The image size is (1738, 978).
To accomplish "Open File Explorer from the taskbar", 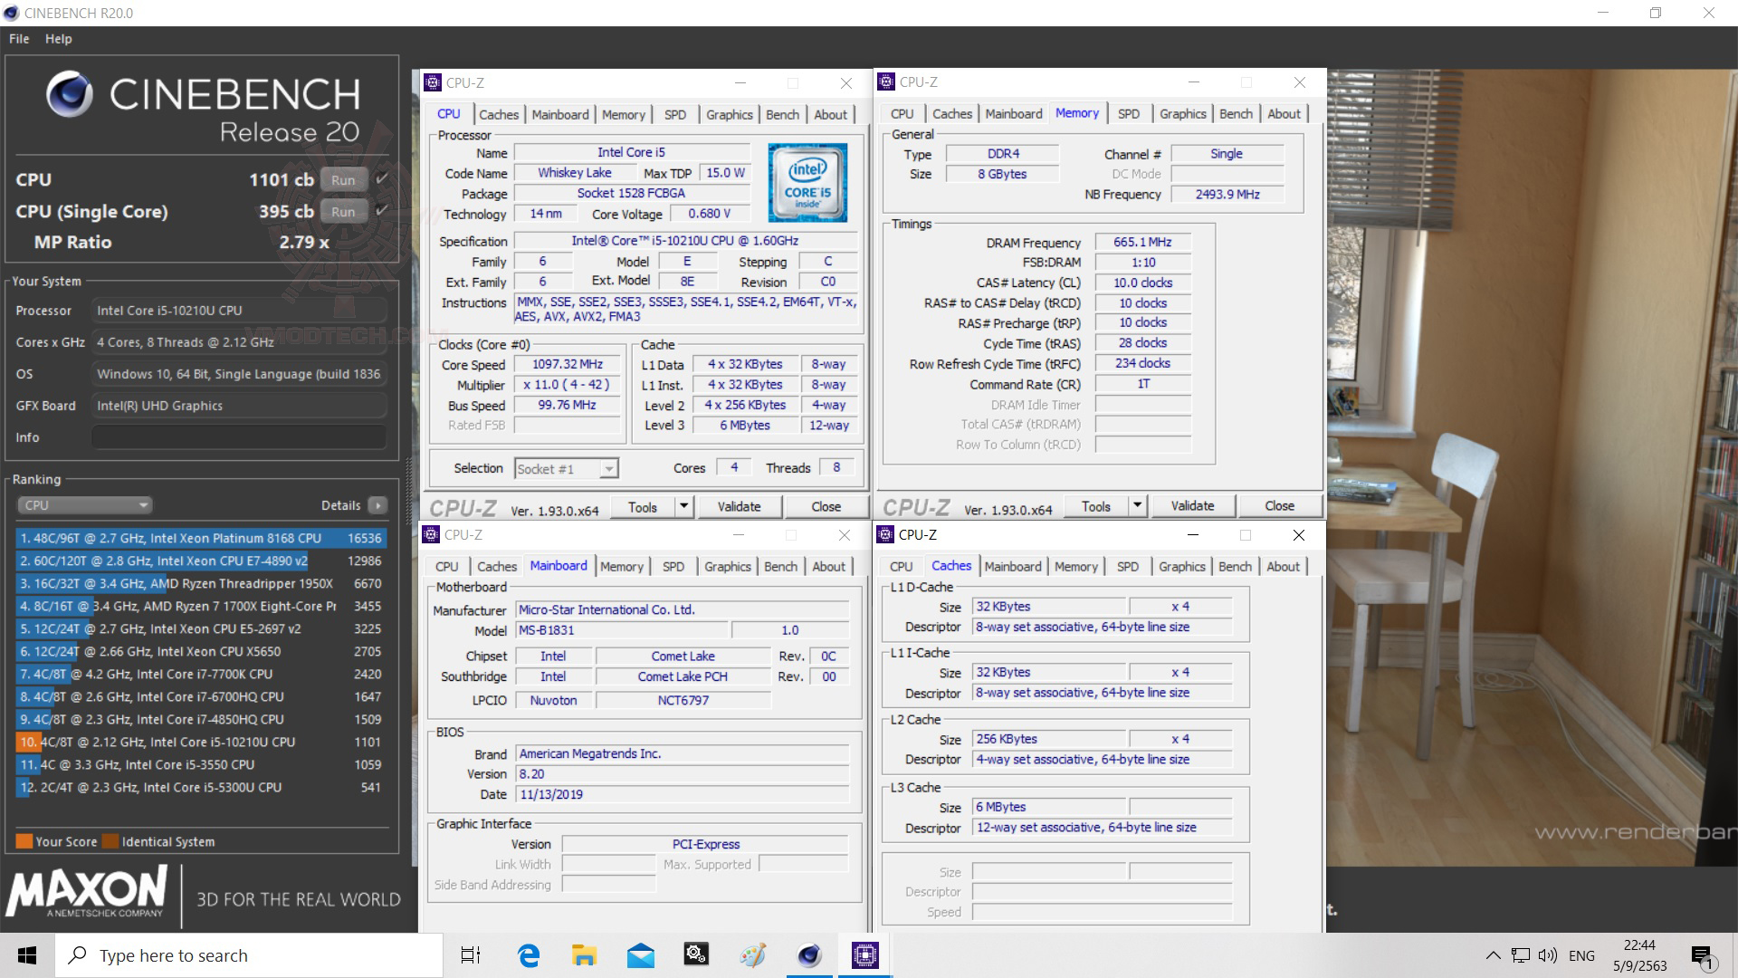I will 584,954.
